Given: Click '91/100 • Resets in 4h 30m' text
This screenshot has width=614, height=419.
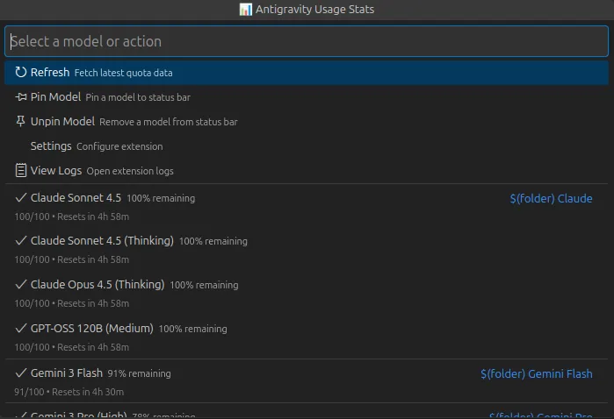Looking at the screenshot, I should [x=69, y=392].
